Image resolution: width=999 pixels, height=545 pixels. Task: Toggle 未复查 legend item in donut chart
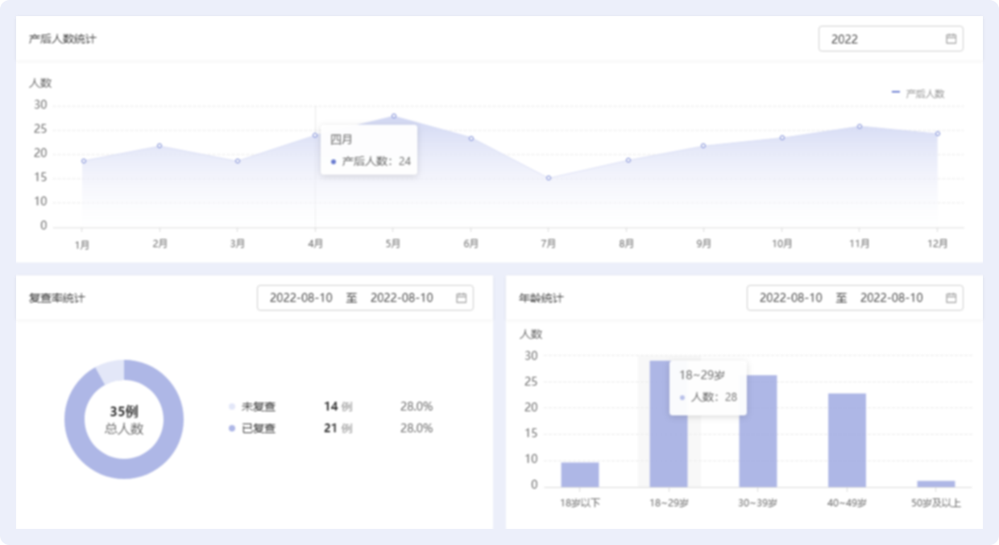[x=252, y=407]
